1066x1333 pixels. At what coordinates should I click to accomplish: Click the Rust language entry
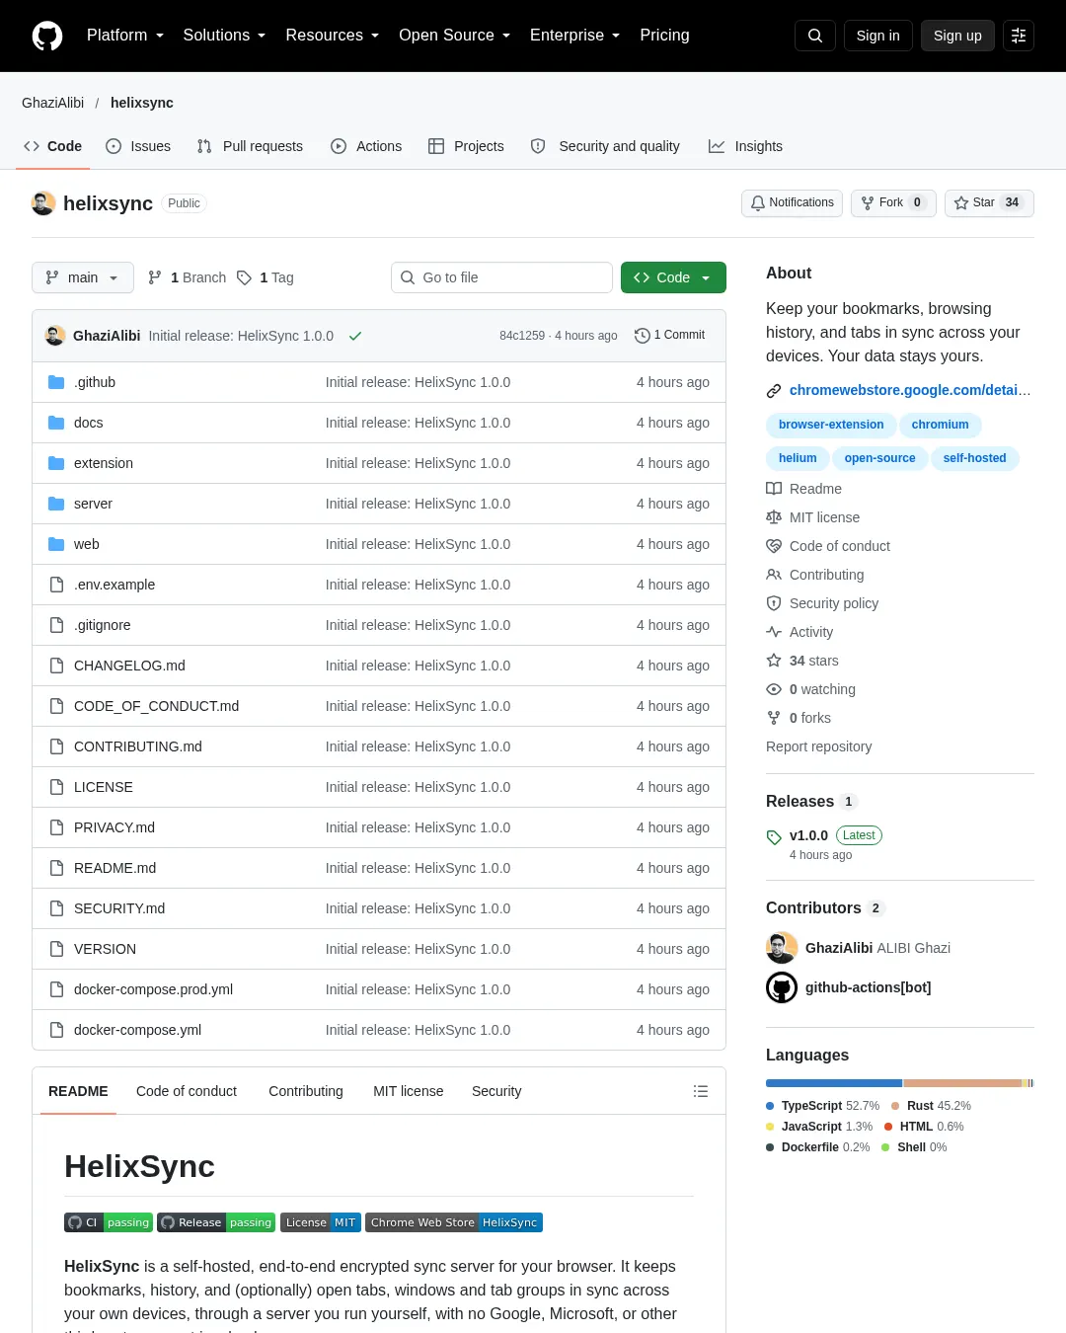click(x=931, y=1106)
